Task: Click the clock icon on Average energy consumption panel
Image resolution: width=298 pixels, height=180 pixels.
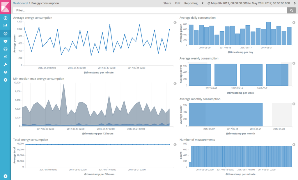Action: pyautogui.click(x=175, y=22)
